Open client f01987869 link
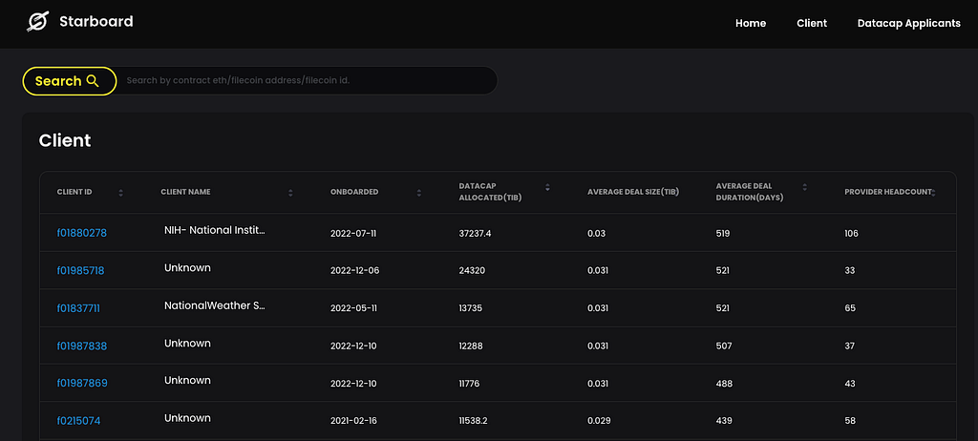 point(82,383)
